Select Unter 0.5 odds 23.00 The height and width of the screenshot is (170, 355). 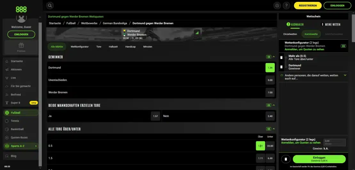point(270,146)
